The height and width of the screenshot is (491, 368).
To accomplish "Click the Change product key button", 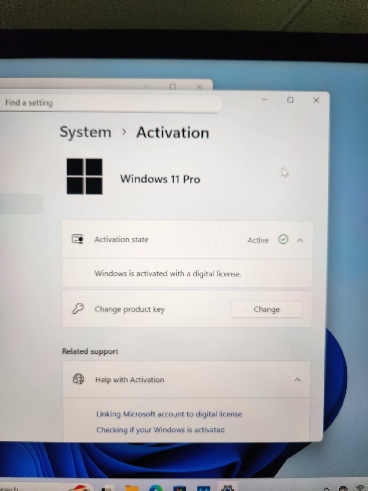I will click(x=266, y=309).
